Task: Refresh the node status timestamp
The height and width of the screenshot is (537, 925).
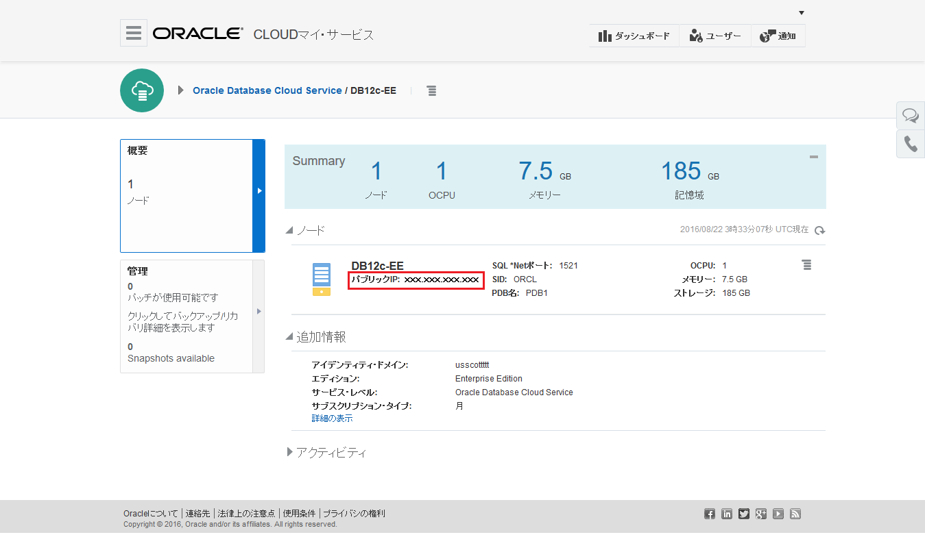Action: click(x=819, y=230)
